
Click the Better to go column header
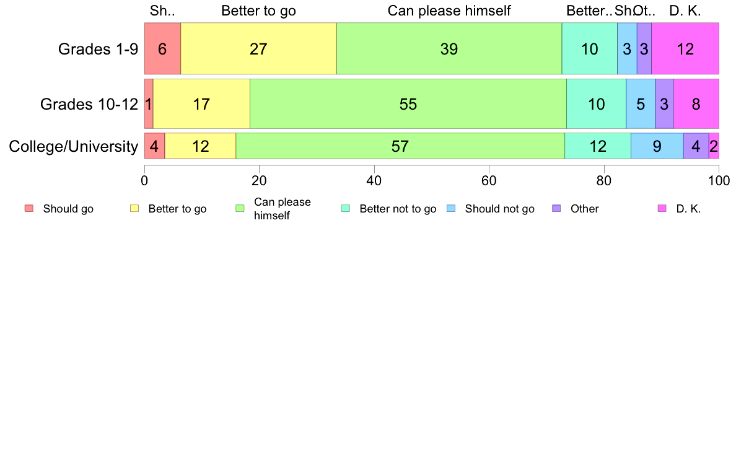[258, 11]
